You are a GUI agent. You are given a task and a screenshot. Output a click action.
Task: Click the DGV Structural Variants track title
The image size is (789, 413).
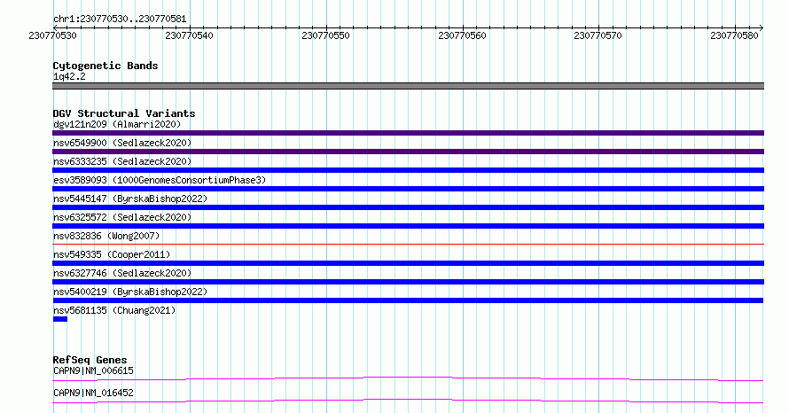pos(124,113)
